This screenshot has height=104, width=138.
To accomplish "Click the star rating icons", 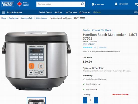I will (88, 48).
